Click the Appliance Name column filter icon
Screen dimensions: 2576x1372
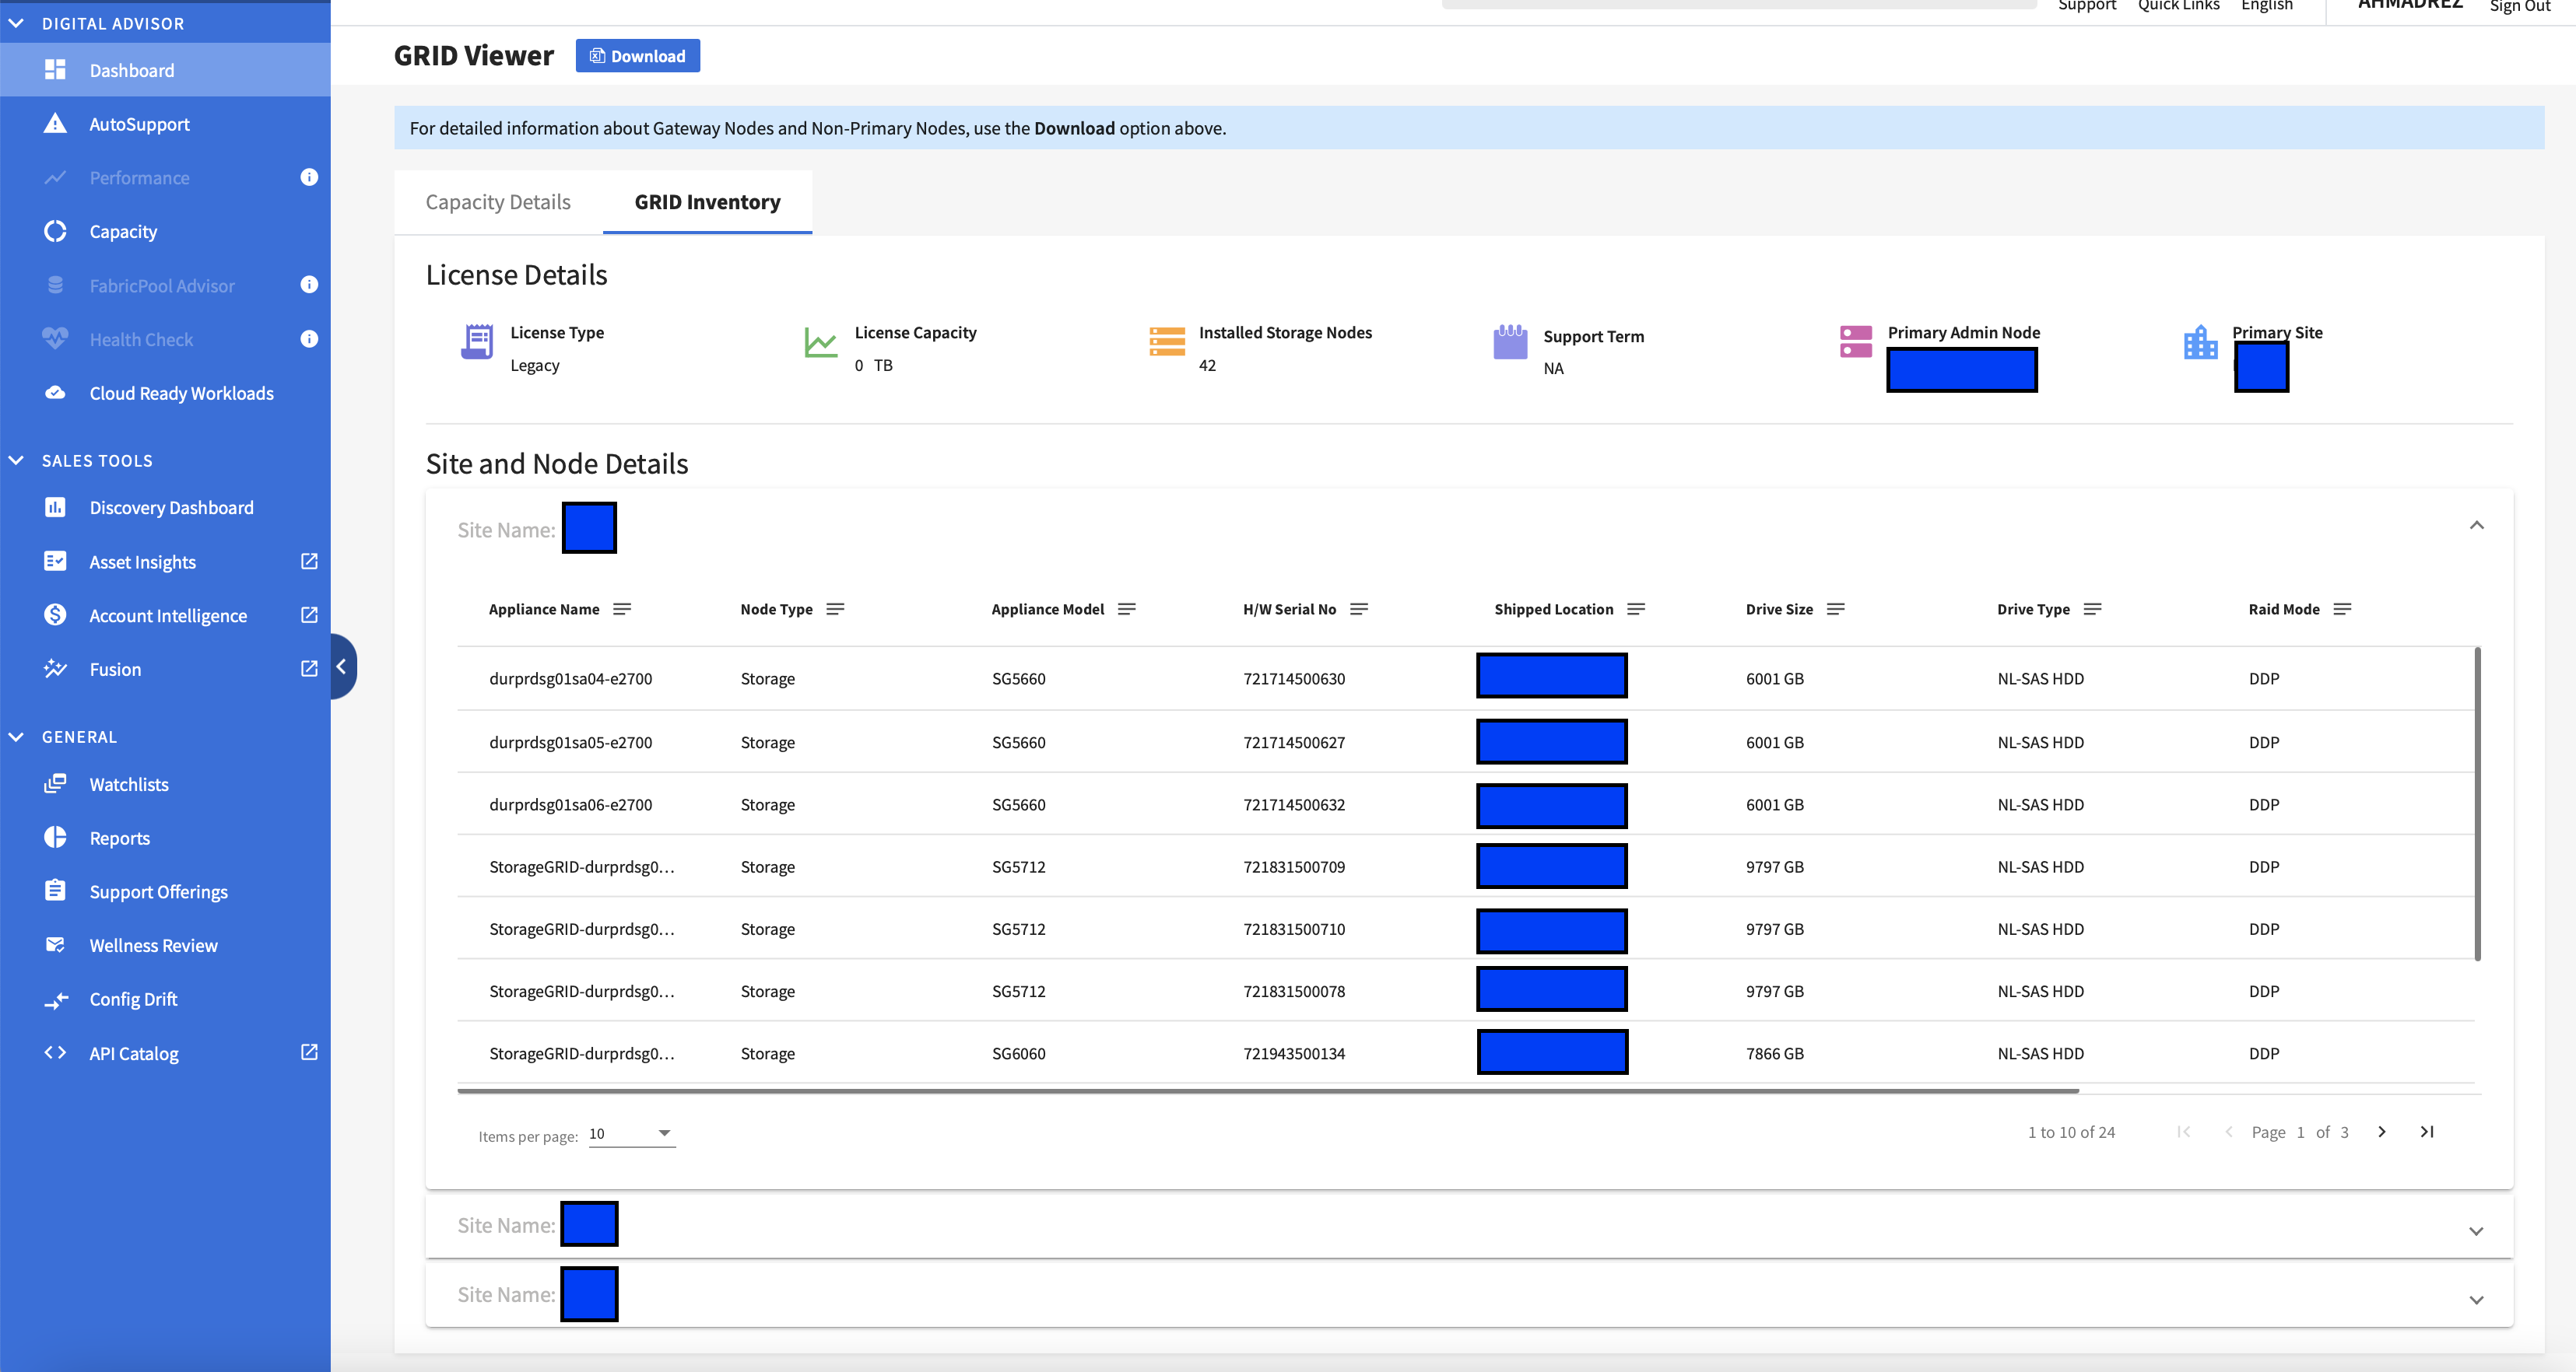coord(621,608)
